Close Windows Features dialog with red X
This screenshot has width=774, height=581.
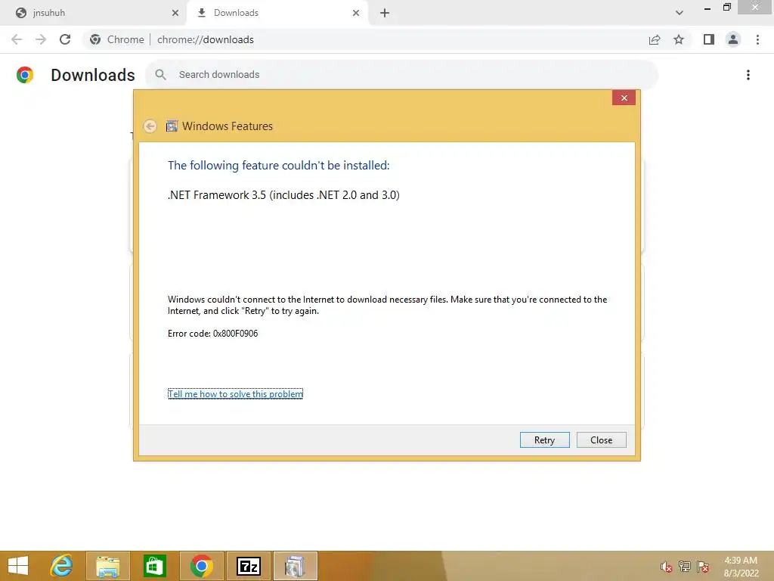(x=624, y=98)
